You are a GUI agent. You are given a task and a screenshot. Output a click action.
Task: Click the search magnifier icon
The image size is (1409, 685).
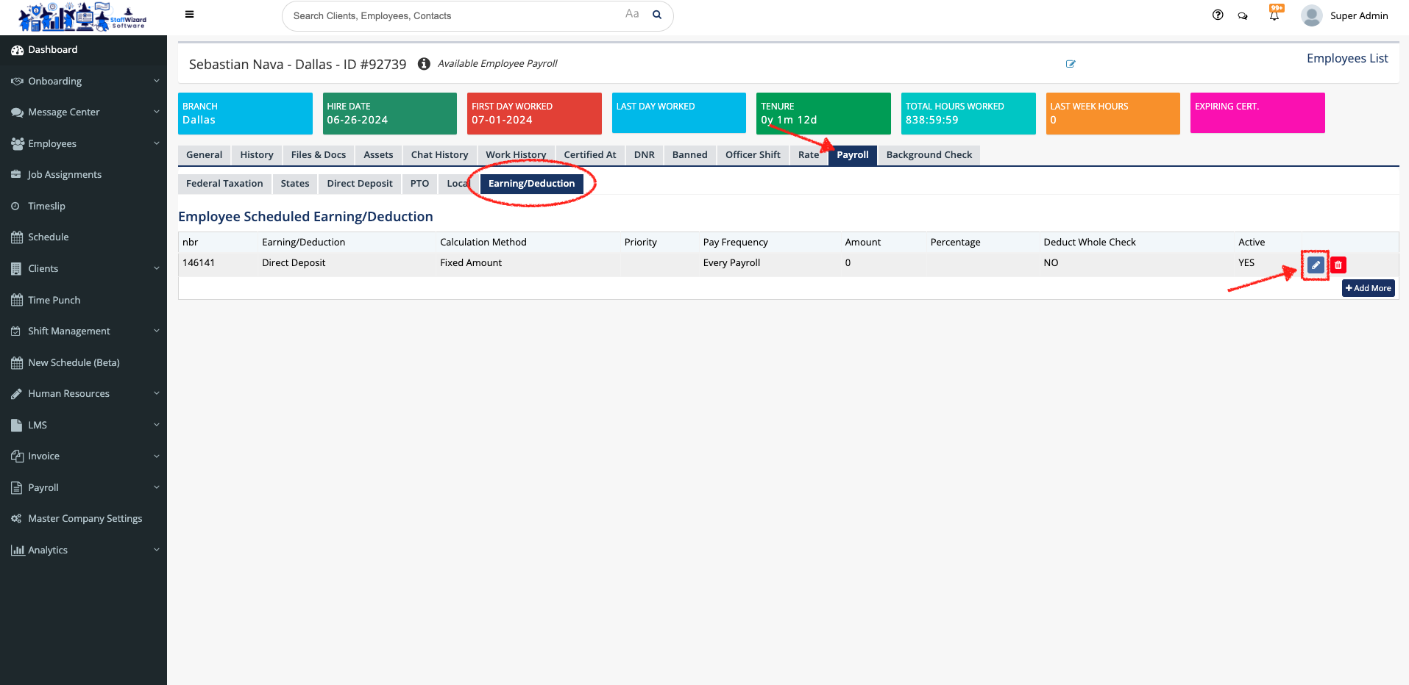coord(657,15)
